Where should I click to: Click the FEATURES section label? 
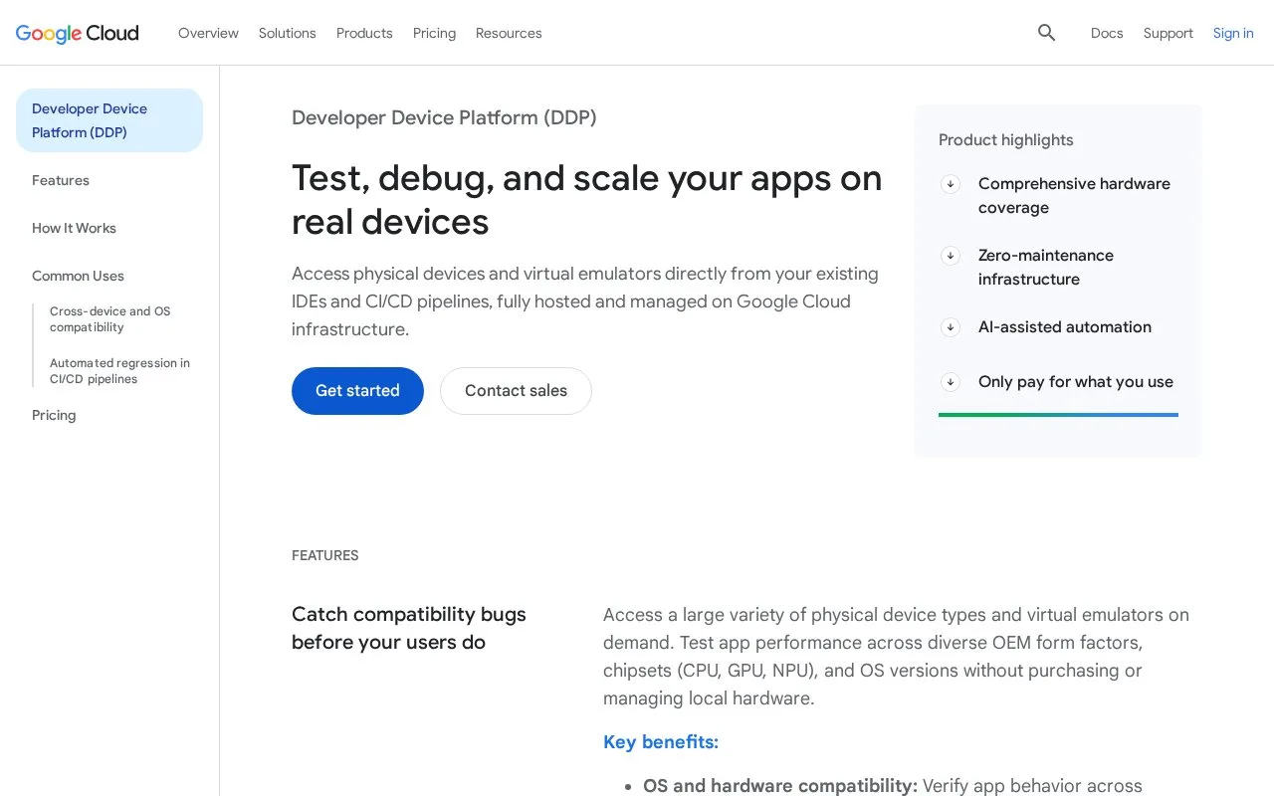point(325,555)
